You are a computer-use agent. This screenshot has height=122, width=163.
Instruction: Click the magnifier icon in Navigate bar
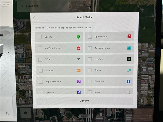click(22, 6)
